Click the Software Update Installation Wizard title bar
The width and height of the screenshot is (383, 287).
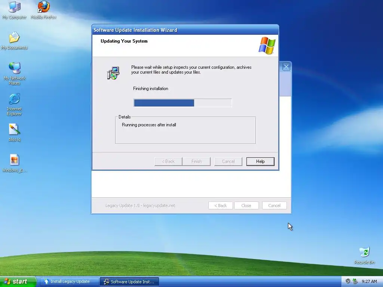click(185, 30)
